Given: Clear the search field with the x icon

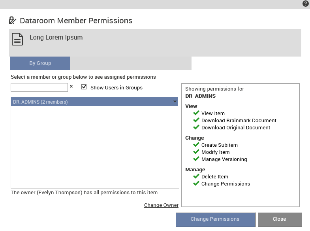Looking at the screenshot, I should click(x=71, y=87).
